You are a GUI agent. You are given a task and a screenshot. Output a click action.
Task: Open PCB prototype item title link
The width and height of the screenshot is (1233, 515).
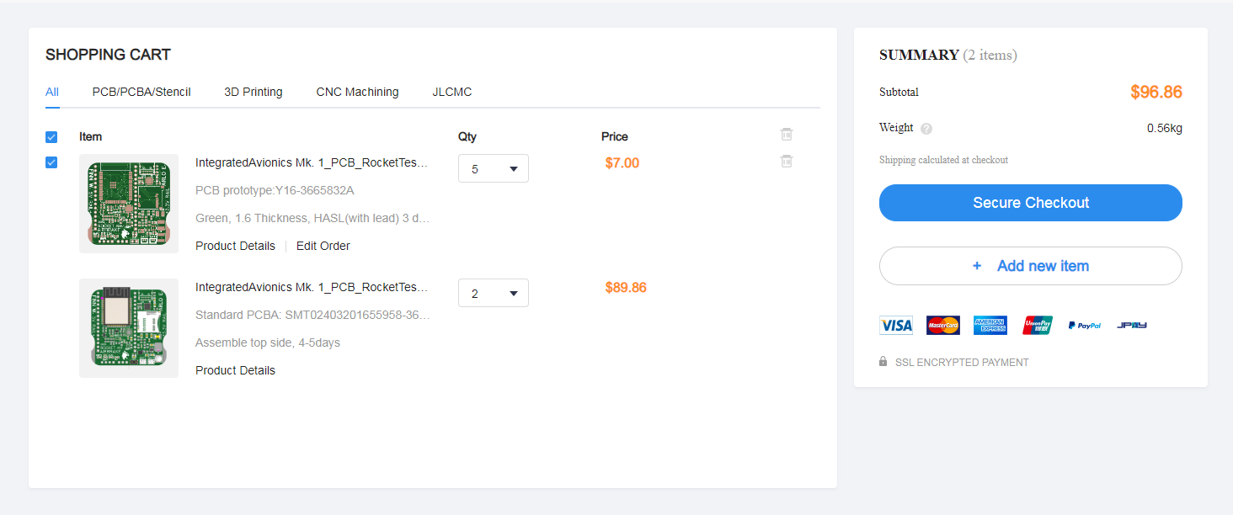tap(312, 162)
